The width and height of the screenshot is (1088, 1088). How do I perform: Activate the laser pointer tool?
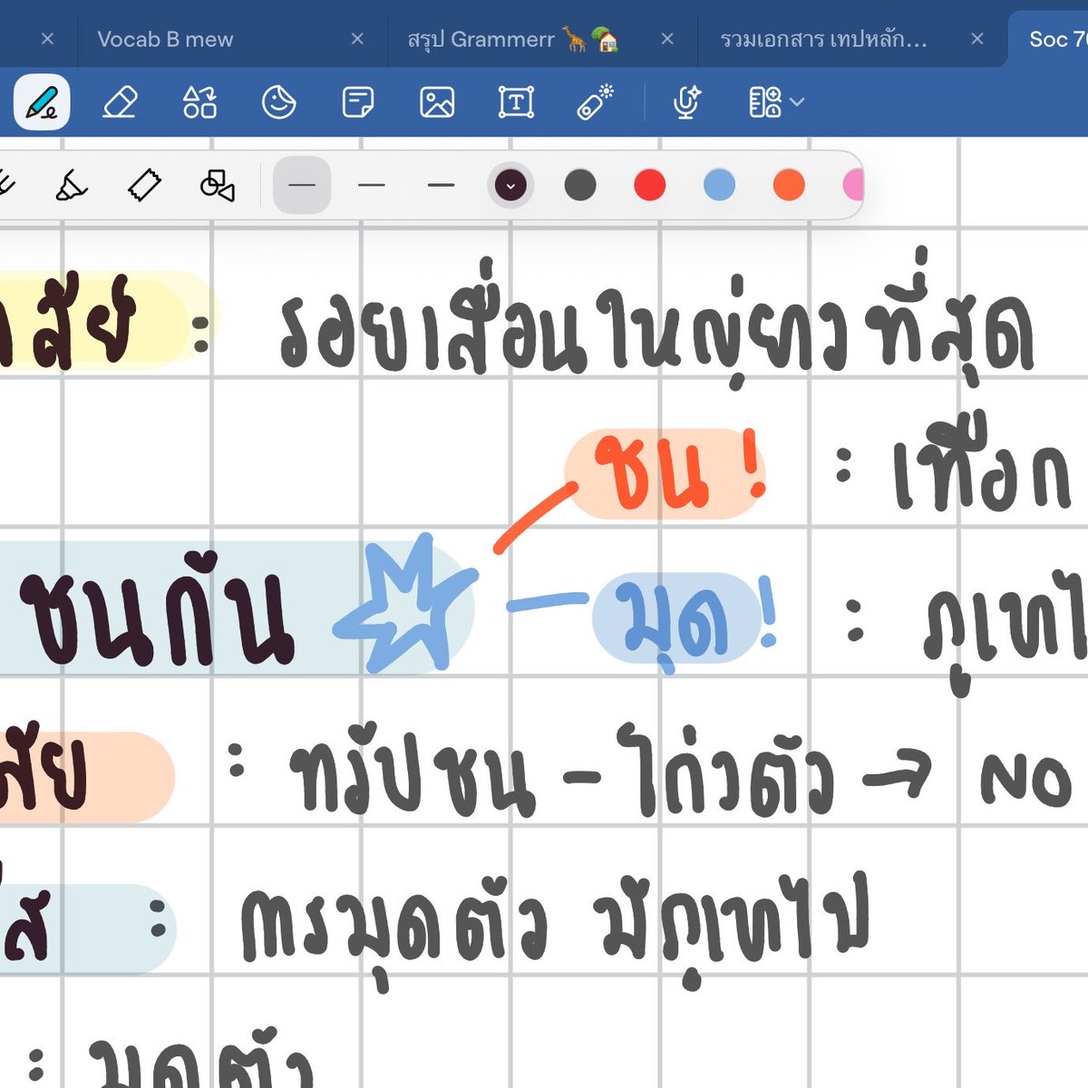(x=596, y=102)
